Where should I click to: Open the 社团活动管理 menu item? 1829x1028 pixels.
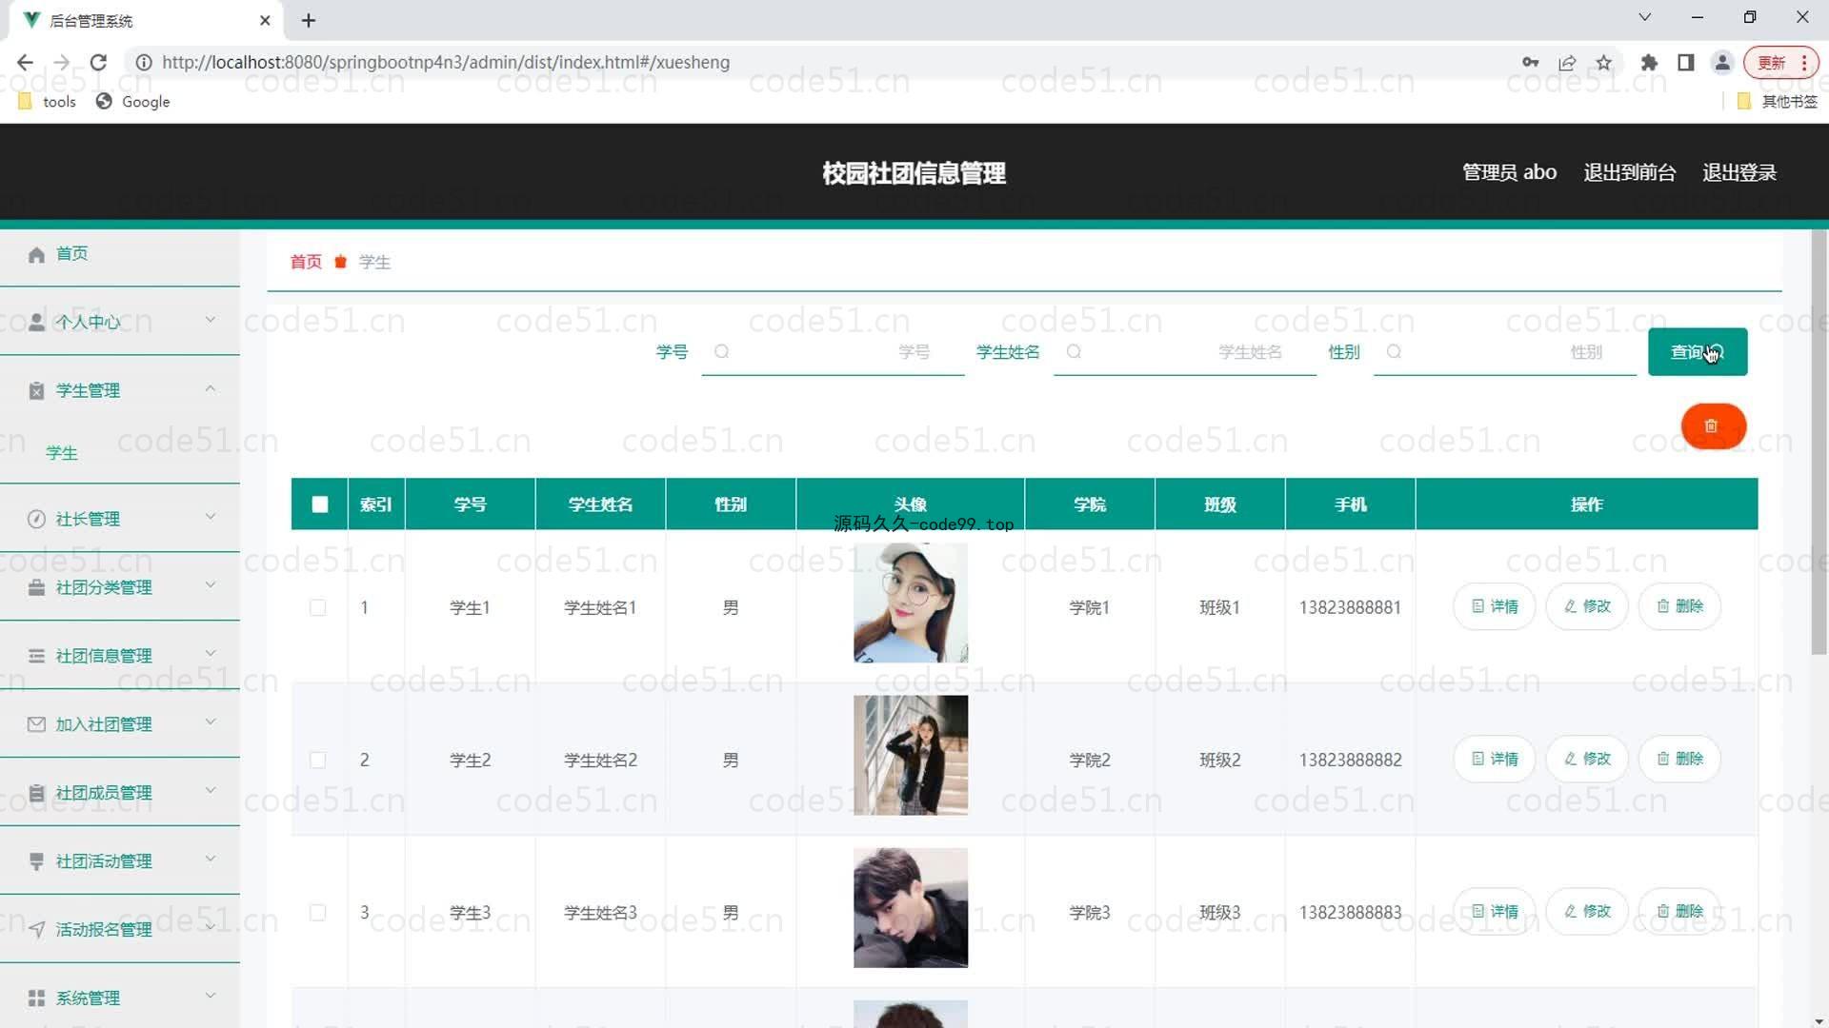point(120,861)
